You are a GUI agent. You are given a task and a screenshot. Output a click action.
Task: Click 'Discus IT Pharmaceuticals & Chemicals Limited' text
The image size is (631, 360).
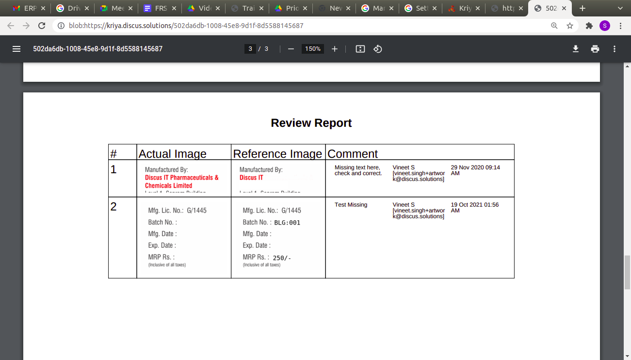[182, 181]
